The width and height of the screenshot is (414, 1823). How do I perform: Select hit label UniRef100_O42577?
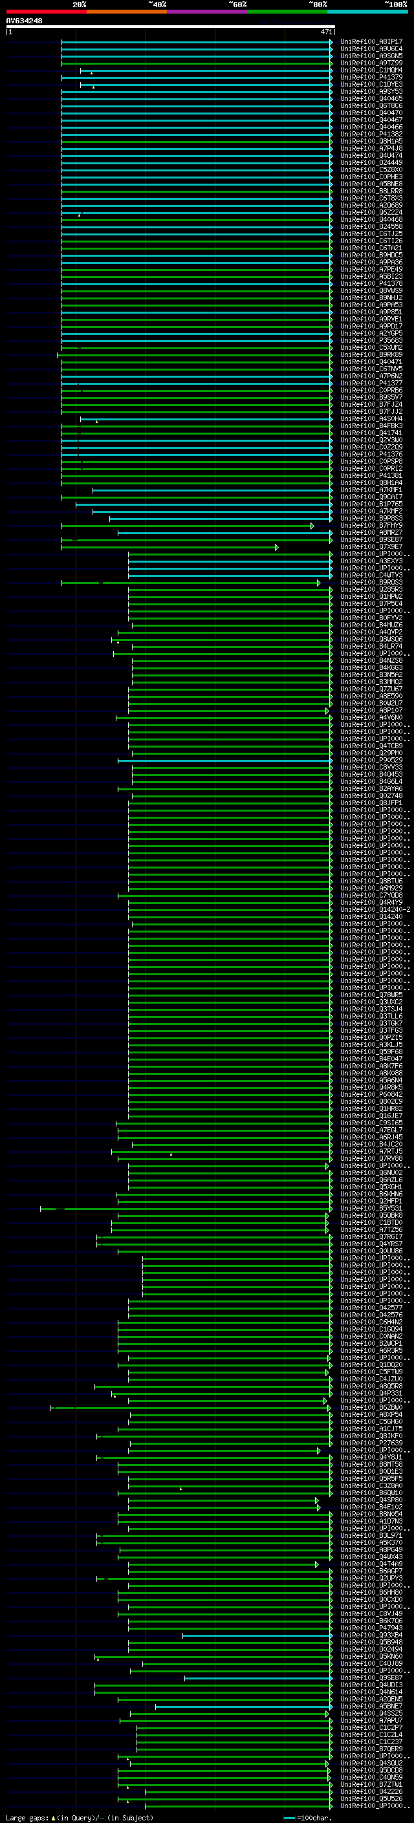(x=371, y=1308)
